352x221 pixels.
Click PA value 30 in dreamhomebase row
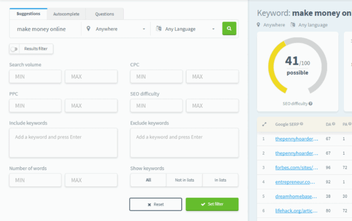(x=345, y=196)
